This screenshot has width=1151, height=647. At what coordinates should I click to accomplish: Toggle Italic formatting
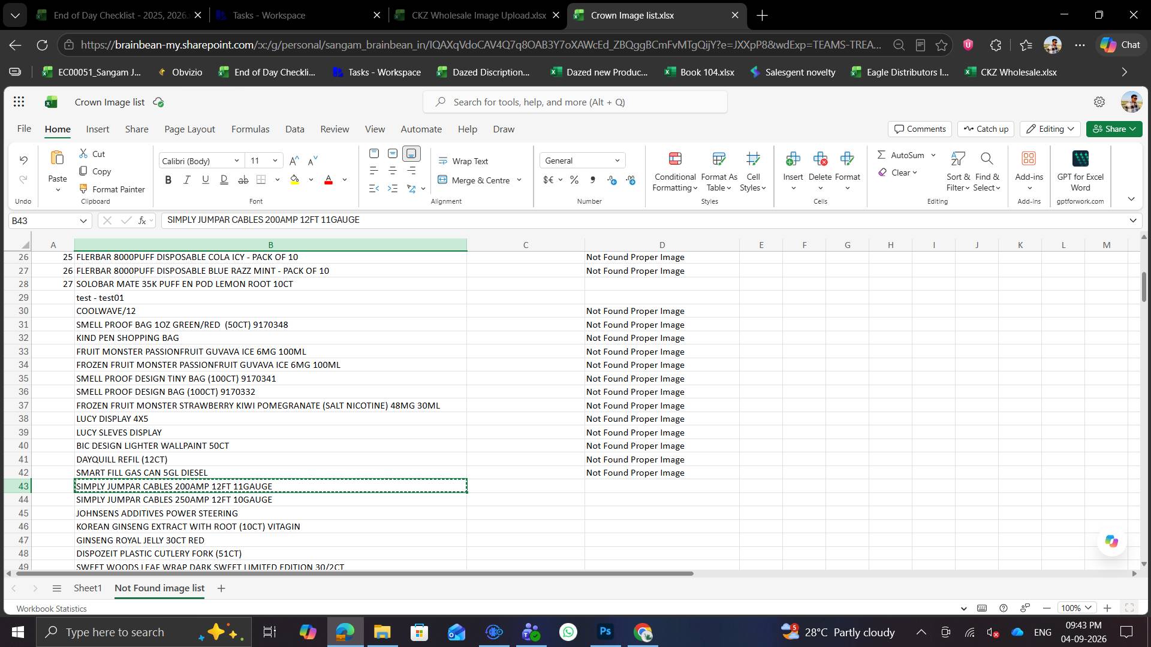coord(187,180)
